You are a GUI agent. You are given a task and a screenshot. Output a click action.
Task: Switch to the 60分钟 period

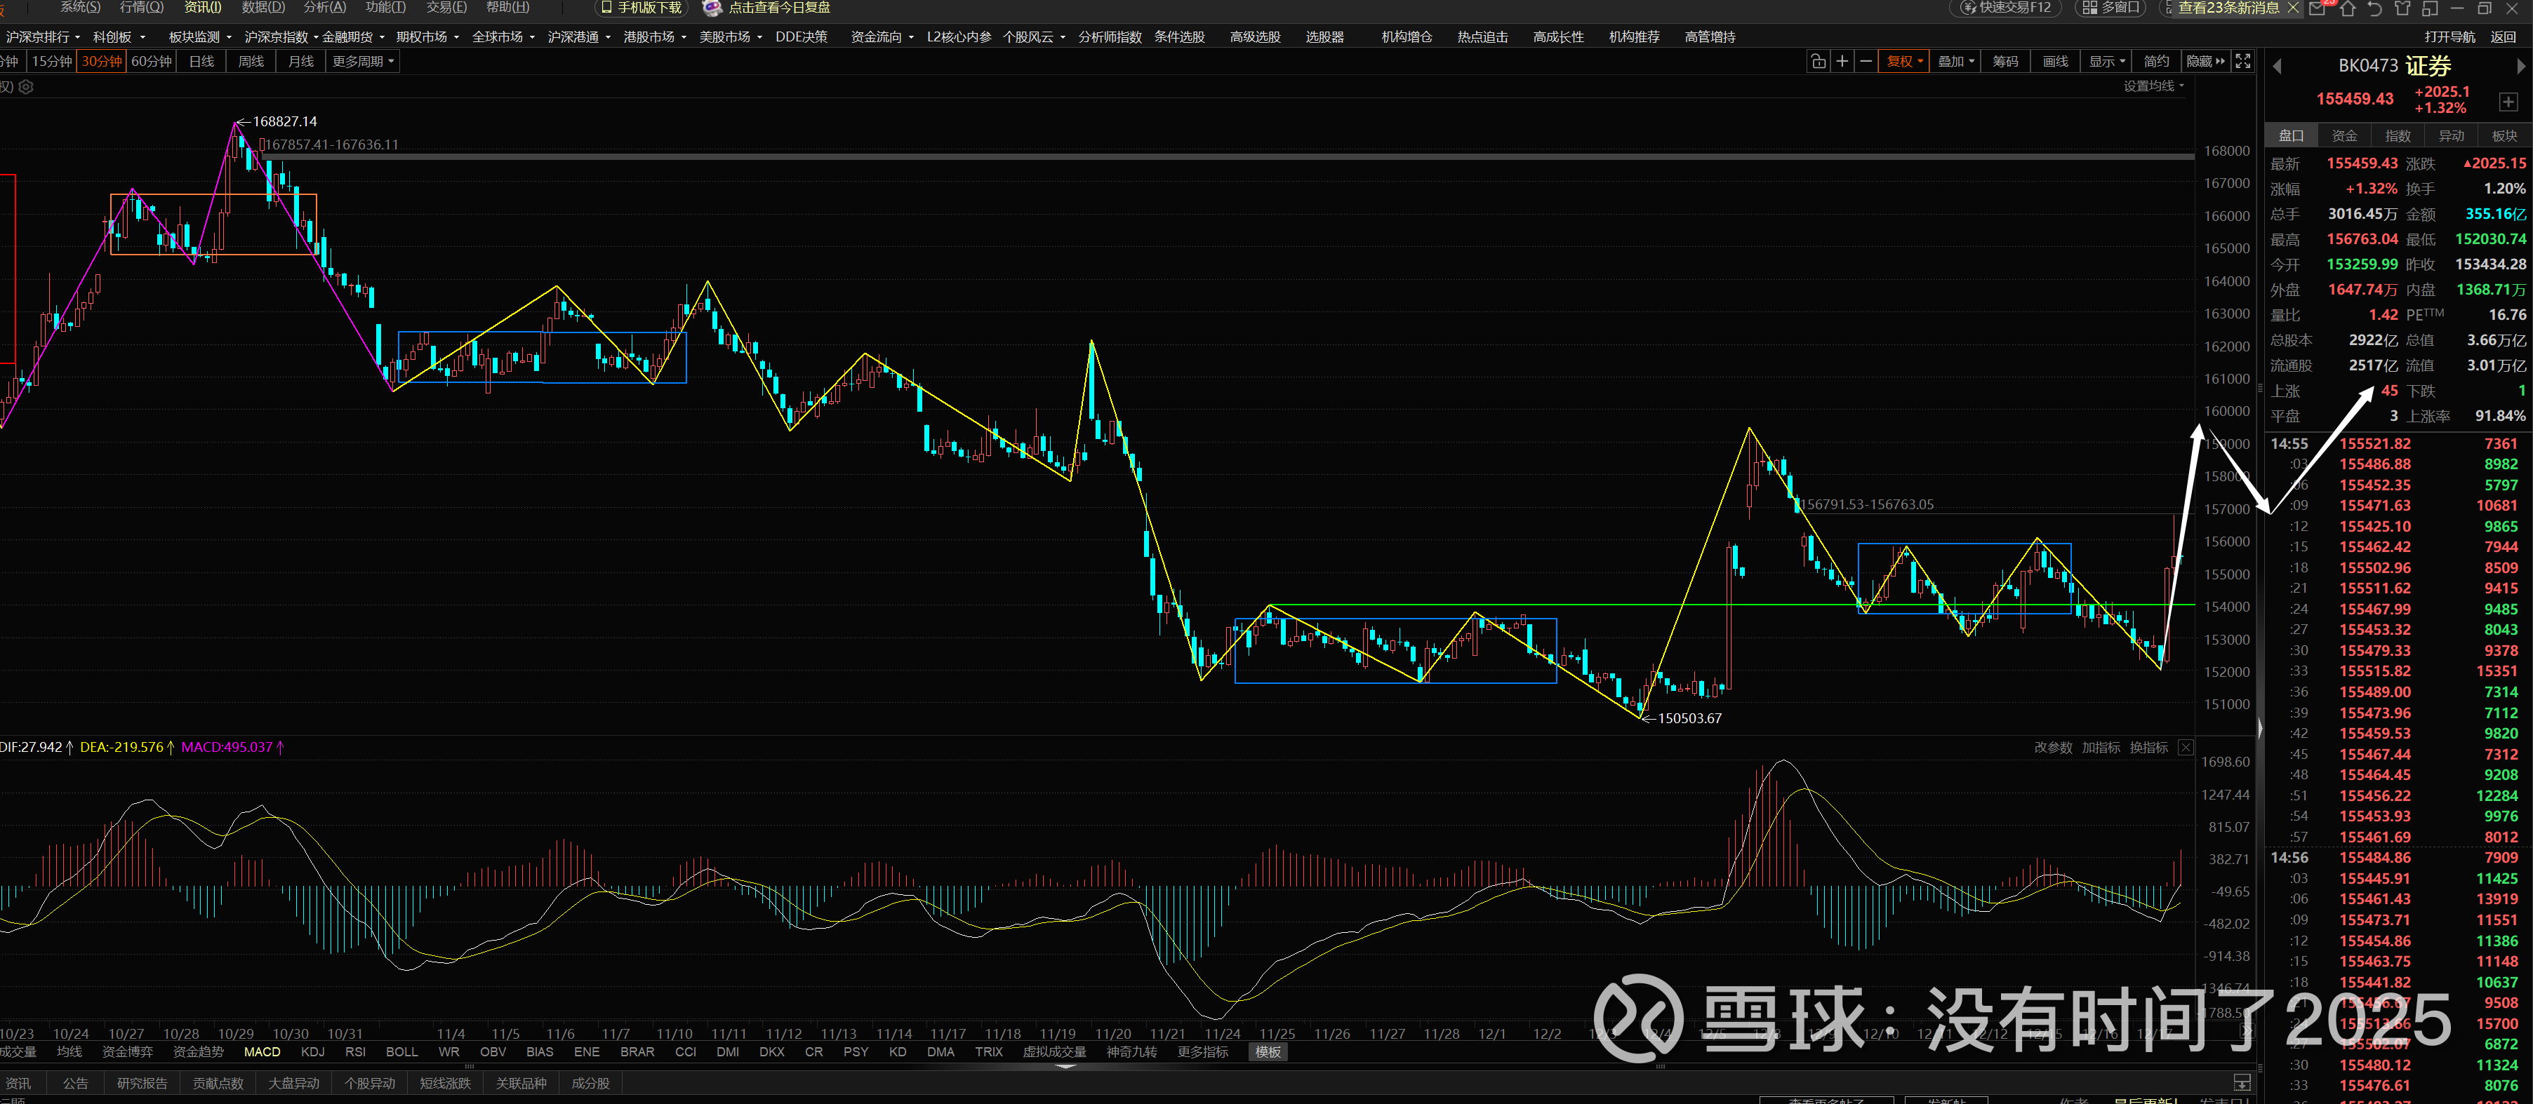[152, 62]
